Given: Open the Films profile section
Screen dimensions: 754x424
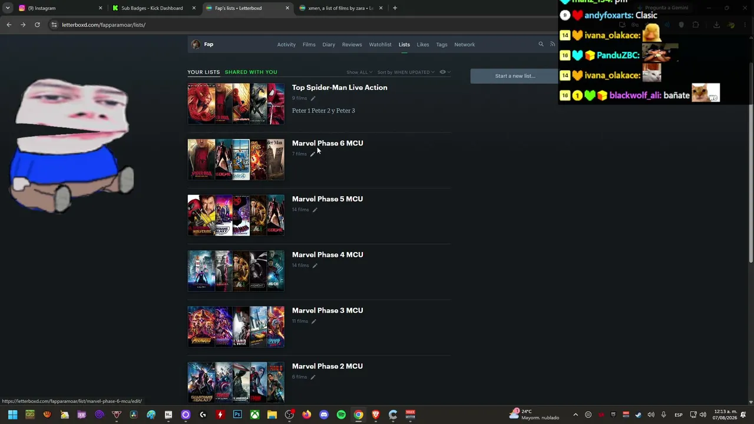Looking at the screenshot, I should (x=309, y=45).
